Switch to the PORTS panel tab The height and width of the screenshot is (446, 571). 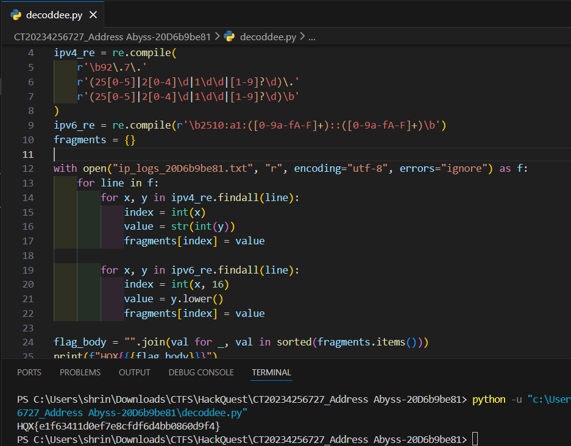point(29,372)
